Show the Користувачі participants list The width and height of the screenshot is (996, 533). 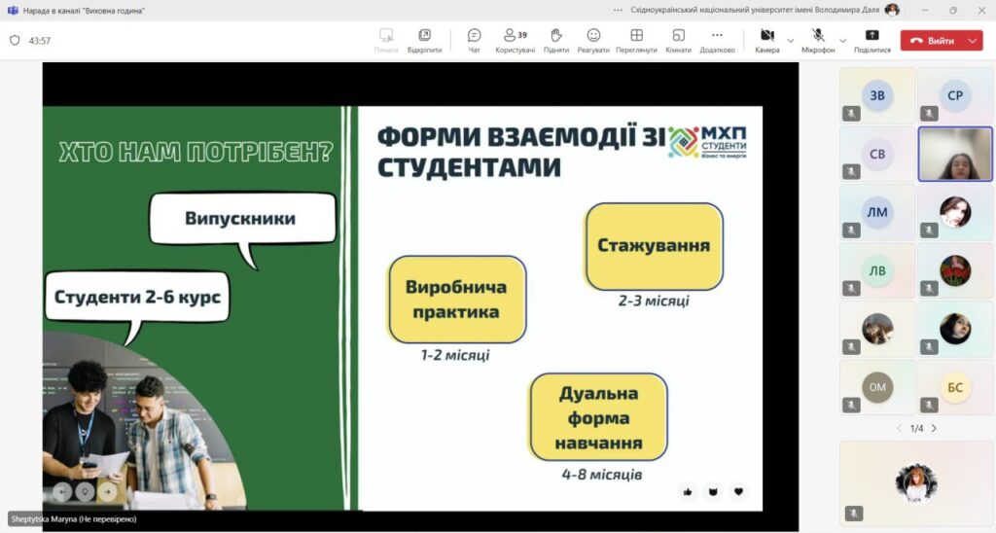click(515, 40)
